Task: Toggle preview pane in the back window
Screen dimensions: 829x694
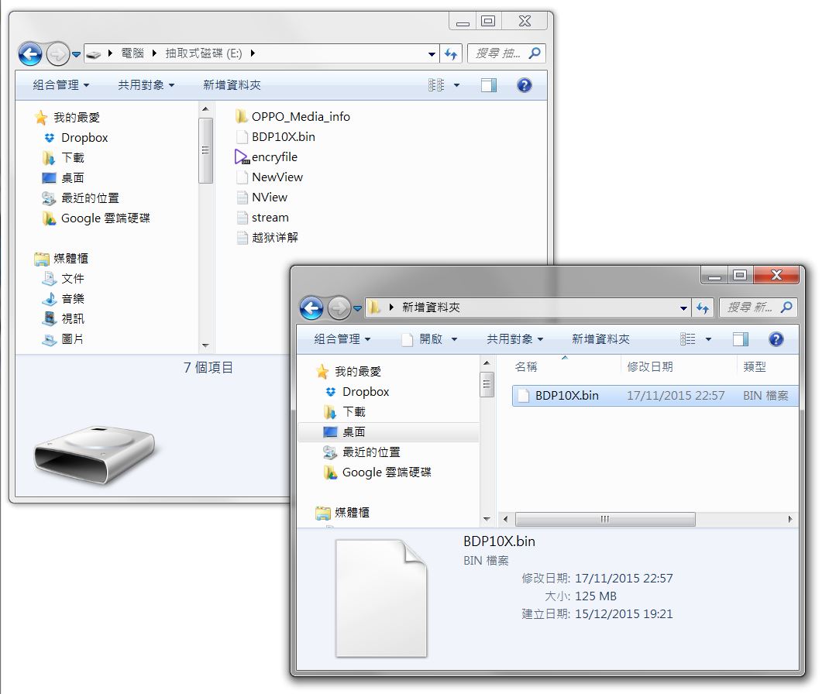Action: [488, 85]
